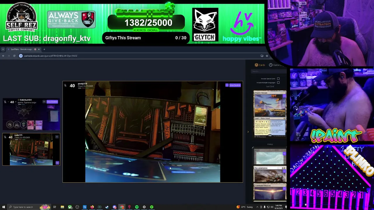374x210 pixels.
Task: Click the notification icon in the taskbar corner
Action: pyautogui.click(x=286, y=207)
